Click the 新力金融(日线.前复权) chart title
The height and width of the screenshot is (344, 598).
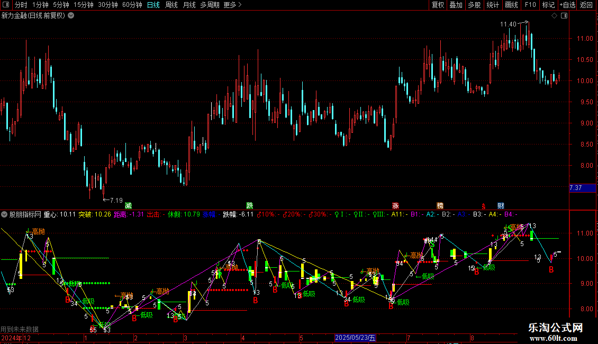(x=33, y=16)
